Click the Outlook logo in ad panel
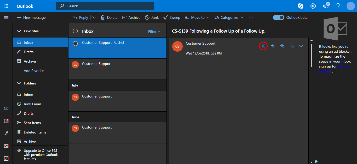The width and height of the screenshot is (357, 164). [x=335, y=28]
